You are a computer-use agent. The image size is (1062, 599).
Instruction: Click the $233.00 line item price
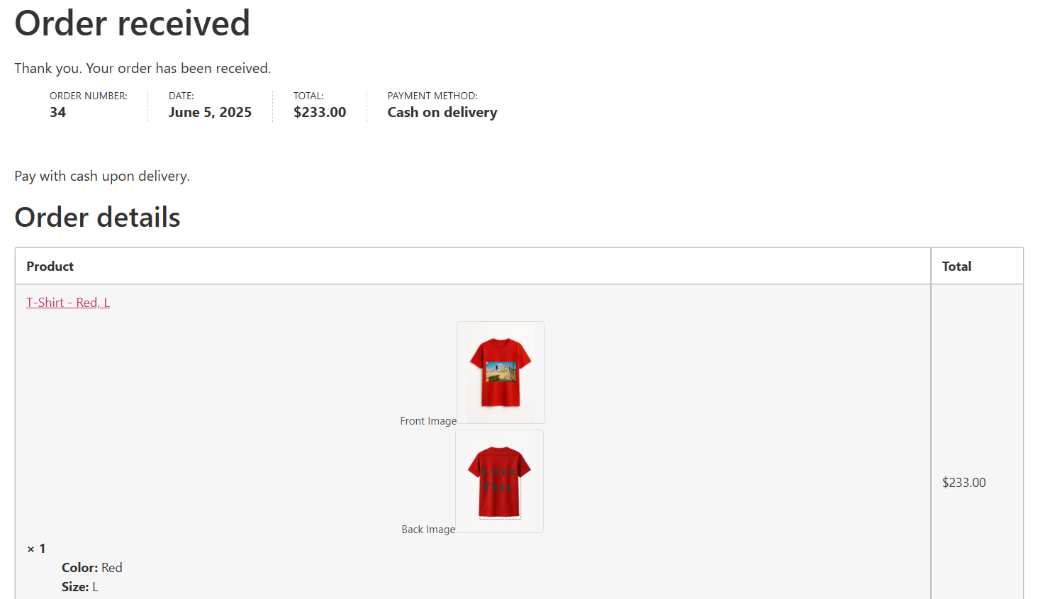click(x=963, y=483)
